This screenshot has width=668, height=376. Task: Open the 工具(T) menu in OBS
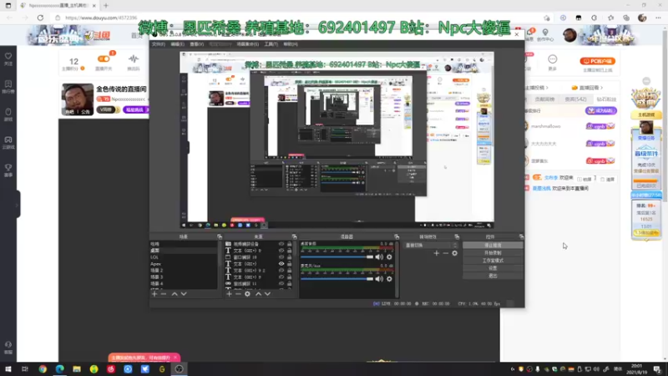point(271,44)
